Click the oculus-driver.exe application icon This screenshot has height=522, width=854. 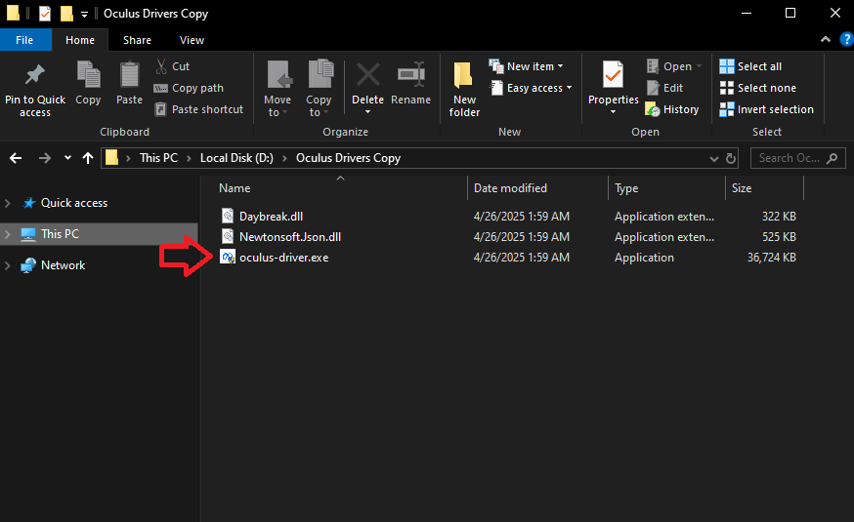(x=227, y=258)
